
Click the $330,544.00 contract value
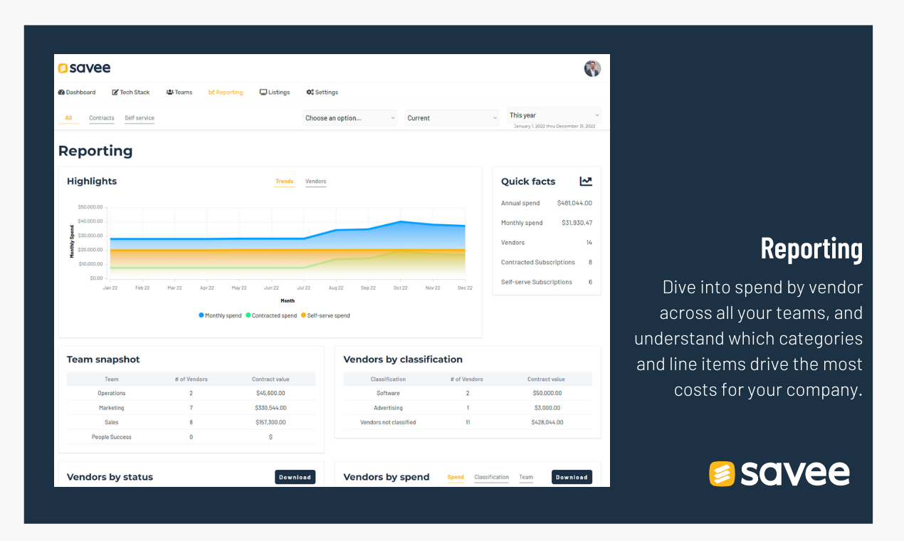pyautogui.click(x=270, y=408)
